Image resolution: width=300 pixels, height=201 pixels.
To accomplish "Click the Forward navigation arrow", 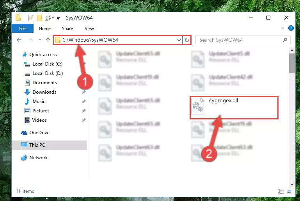I will point(30,40).
